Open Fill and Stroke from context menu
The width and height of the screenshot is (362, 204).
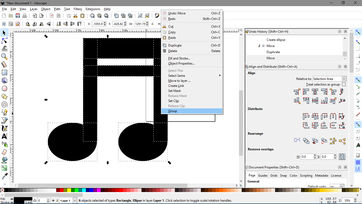click(x=192, y=58)
